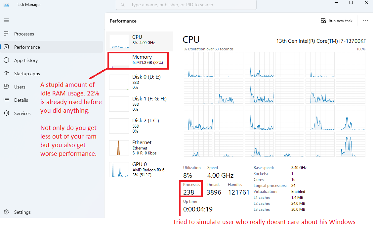Select the Memory resource graph
This screenshot has height=234, width=373.
139,60
